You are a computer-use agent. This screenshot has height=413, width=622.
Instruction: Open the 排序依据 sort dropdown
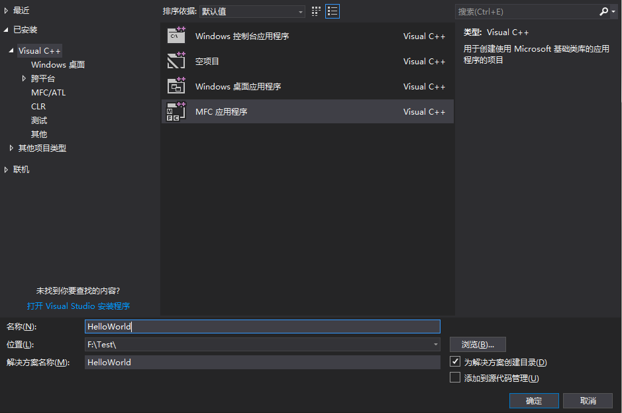pos(299,11)
